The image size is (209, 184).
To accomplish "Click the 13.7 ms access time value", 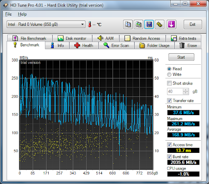I will coord(183,150).
